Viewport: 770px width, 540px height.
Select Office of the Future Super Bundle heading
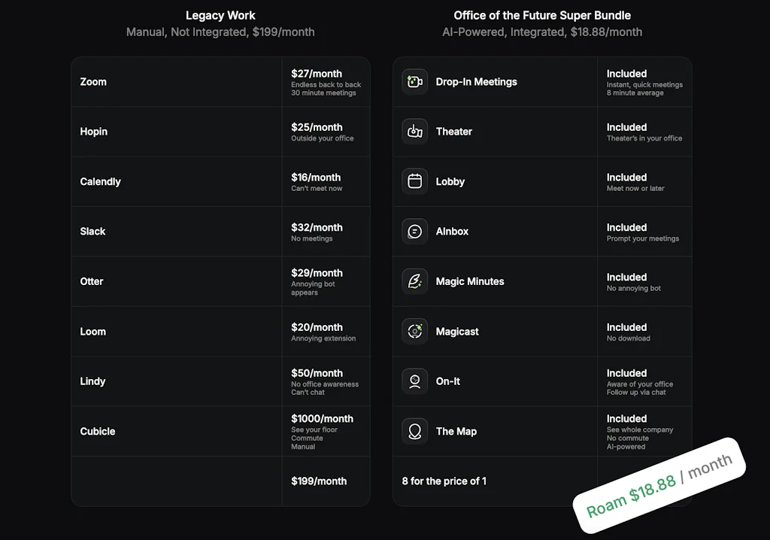tap(542, 15)
